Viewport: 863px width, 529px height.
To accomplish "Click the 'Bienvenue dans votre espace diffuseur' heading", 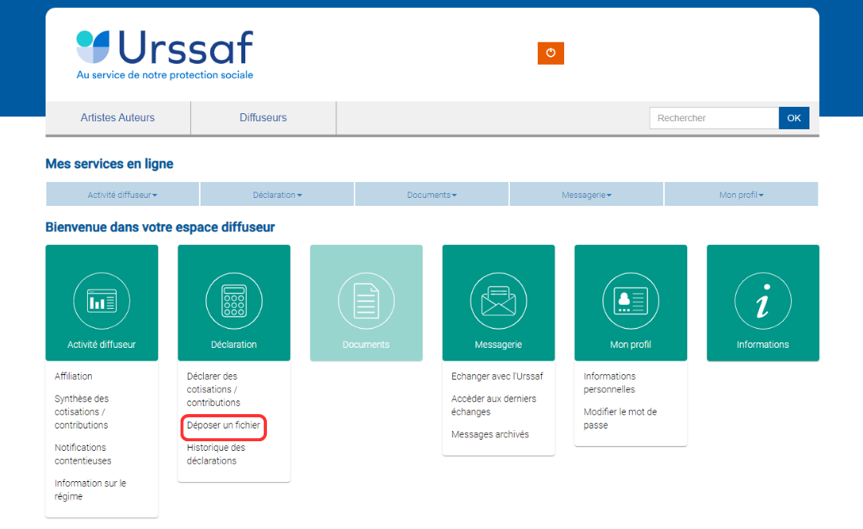I will (x=160, y=227).
